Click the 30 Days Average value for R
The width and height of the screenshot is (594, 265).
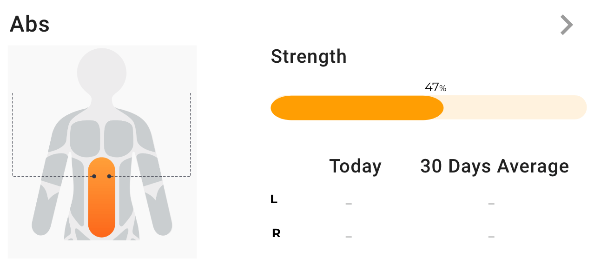tap(491, 237)
